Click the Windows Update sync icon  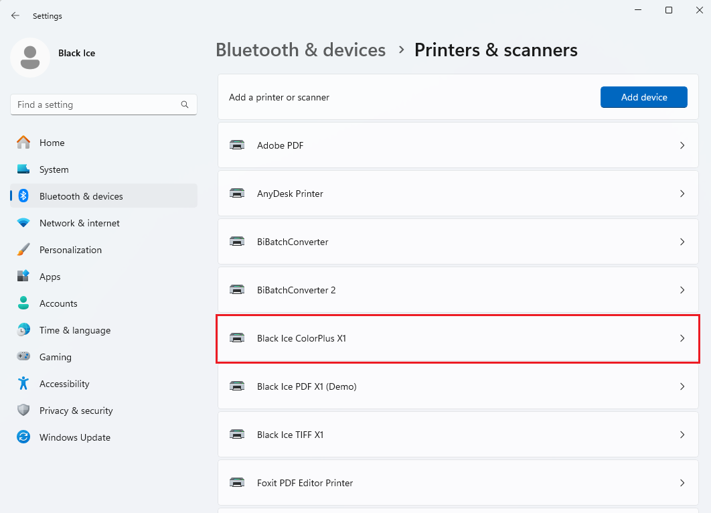coord(23,437)
